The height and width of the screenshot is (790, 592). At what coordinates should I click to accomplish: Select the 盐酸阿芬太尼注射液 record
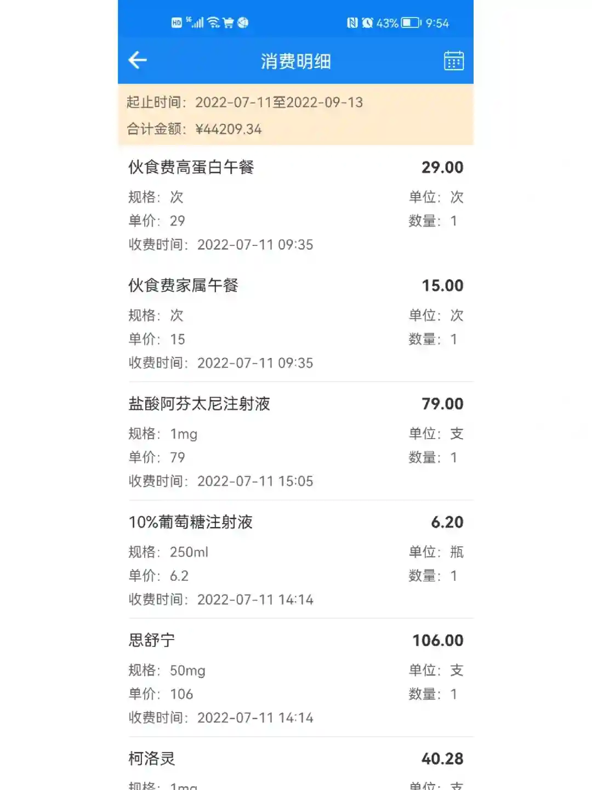pos(199,404)
